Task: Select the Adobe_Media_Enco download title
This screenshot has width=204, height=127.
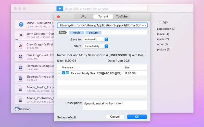Action: 40,87
